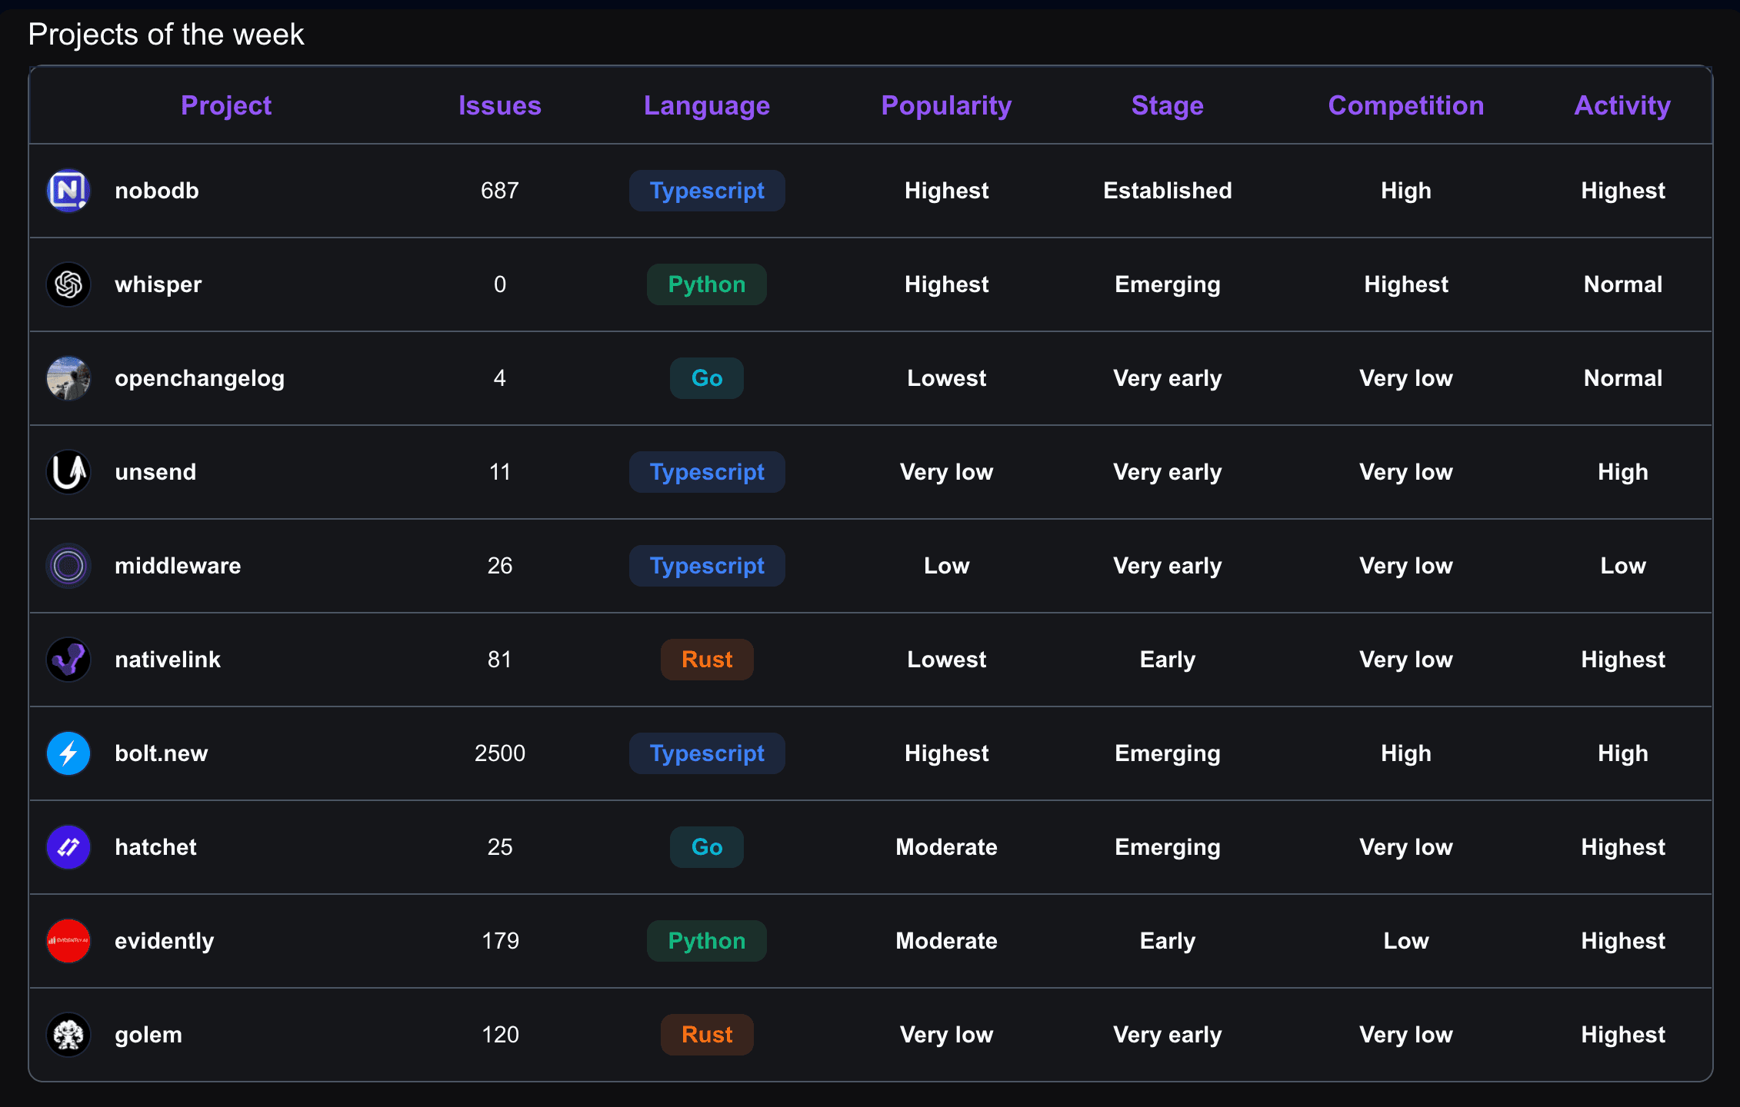
Task: Open the nobodb project name
Action: click(157, 191)
